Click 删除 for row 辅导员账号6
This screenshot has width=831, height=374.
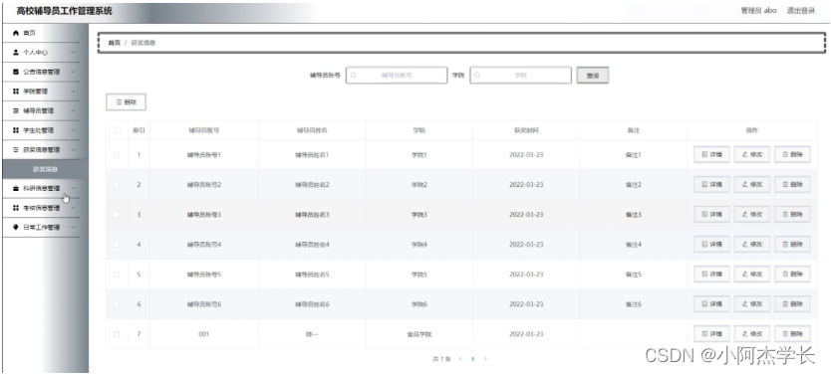coord(792,304)
